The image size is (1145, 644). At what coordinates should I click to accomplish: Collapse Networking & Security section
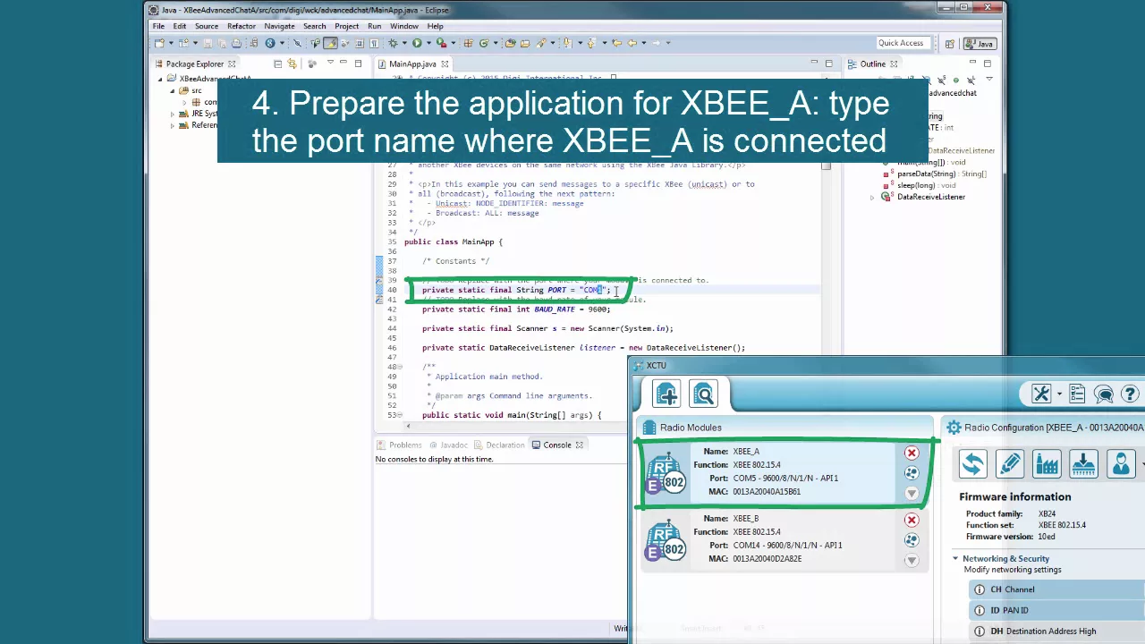click(x=955, y=559)
